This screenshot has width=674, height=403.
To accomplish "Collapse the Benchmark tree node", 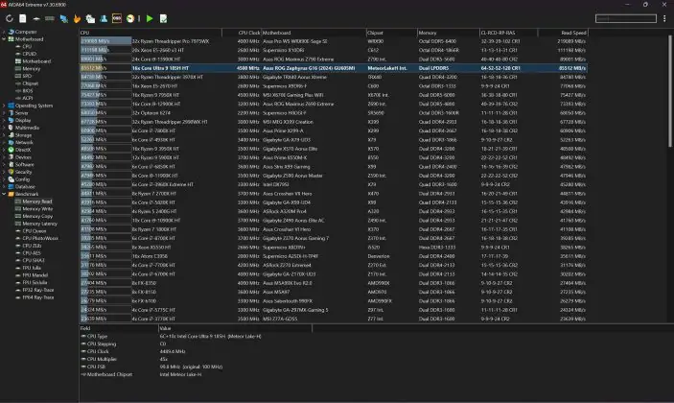I will [x=4, y=194].
